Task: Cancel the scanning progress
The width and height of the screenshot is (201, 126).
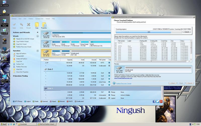Action: 187,32
